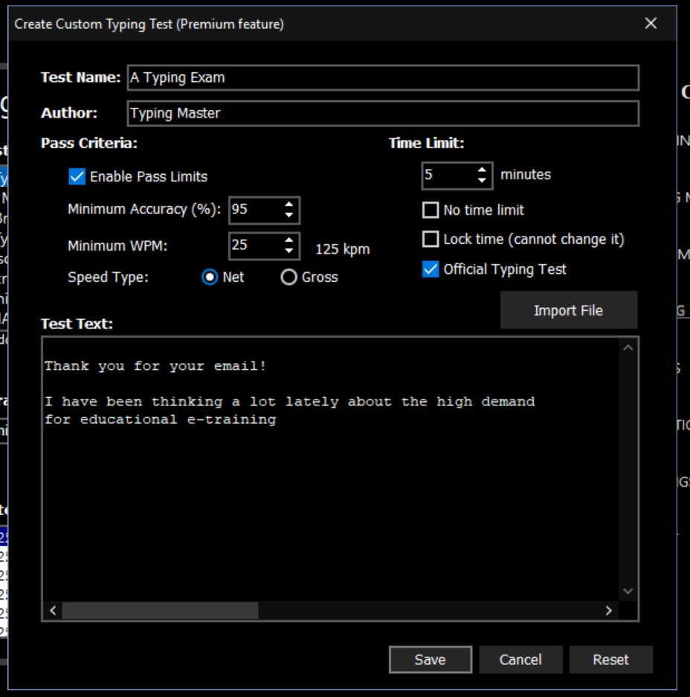Click the horizontal scrollbar thumb
690x697 pixels.
click(x=160, y=611)
